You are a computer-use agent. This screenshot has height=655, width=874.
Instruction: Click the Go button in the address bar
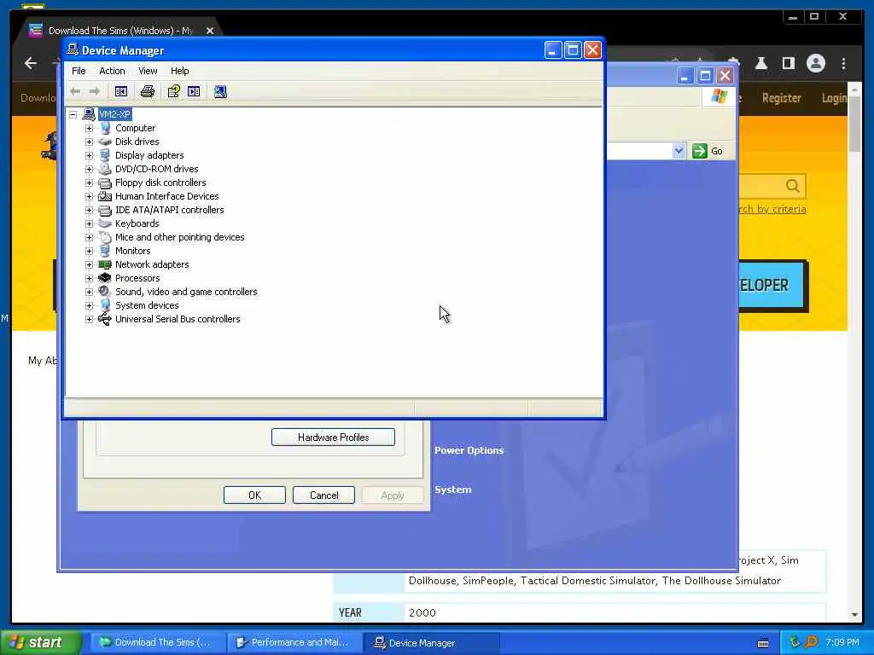pos(708,151)
